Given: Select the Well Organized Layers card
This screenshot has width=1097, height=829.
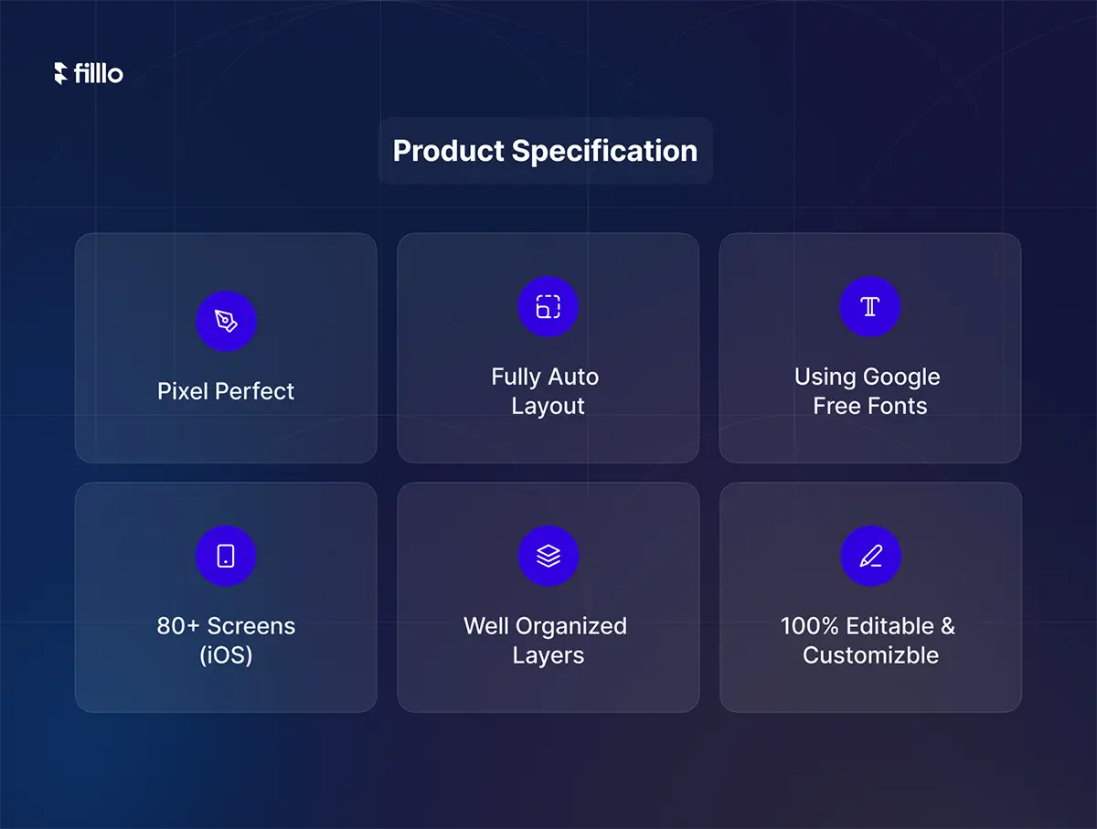Looking at the screenshot, I should tap(548, 598).
